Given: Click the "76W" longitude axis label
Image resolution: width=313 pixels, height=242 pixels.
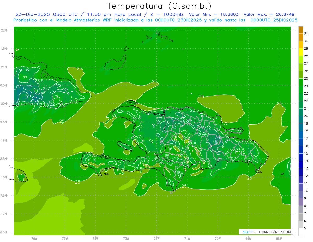Looking at the screenshot, I should tap(34, 239).
